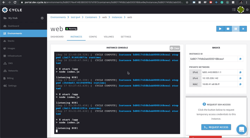Screen dimensions: 250x138
Task: Clear the instance console output
Action: (x=175, y=48)
